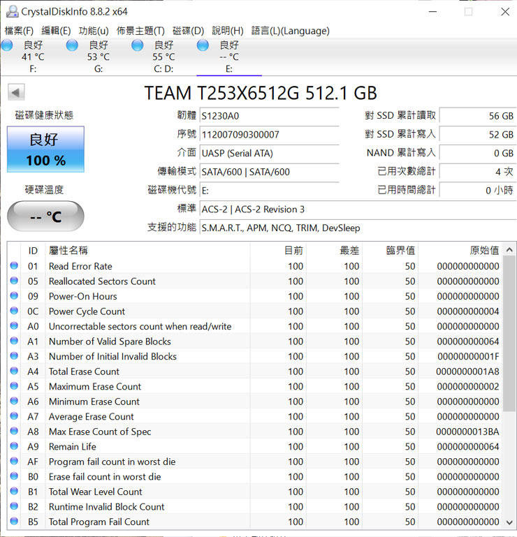Screen dimensions: 517x537
Task: Click the 目前 column header
Action: [278, 251]
